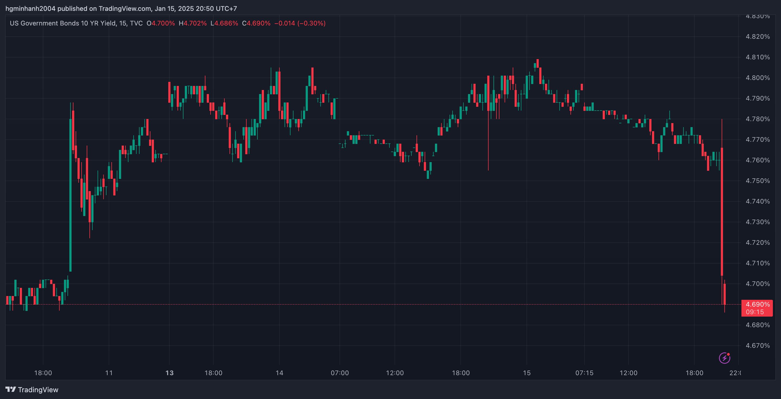Viewport: 781px width, 399px height.
Task: Click the date 15 time axis label
Action: tap(527, 373)
